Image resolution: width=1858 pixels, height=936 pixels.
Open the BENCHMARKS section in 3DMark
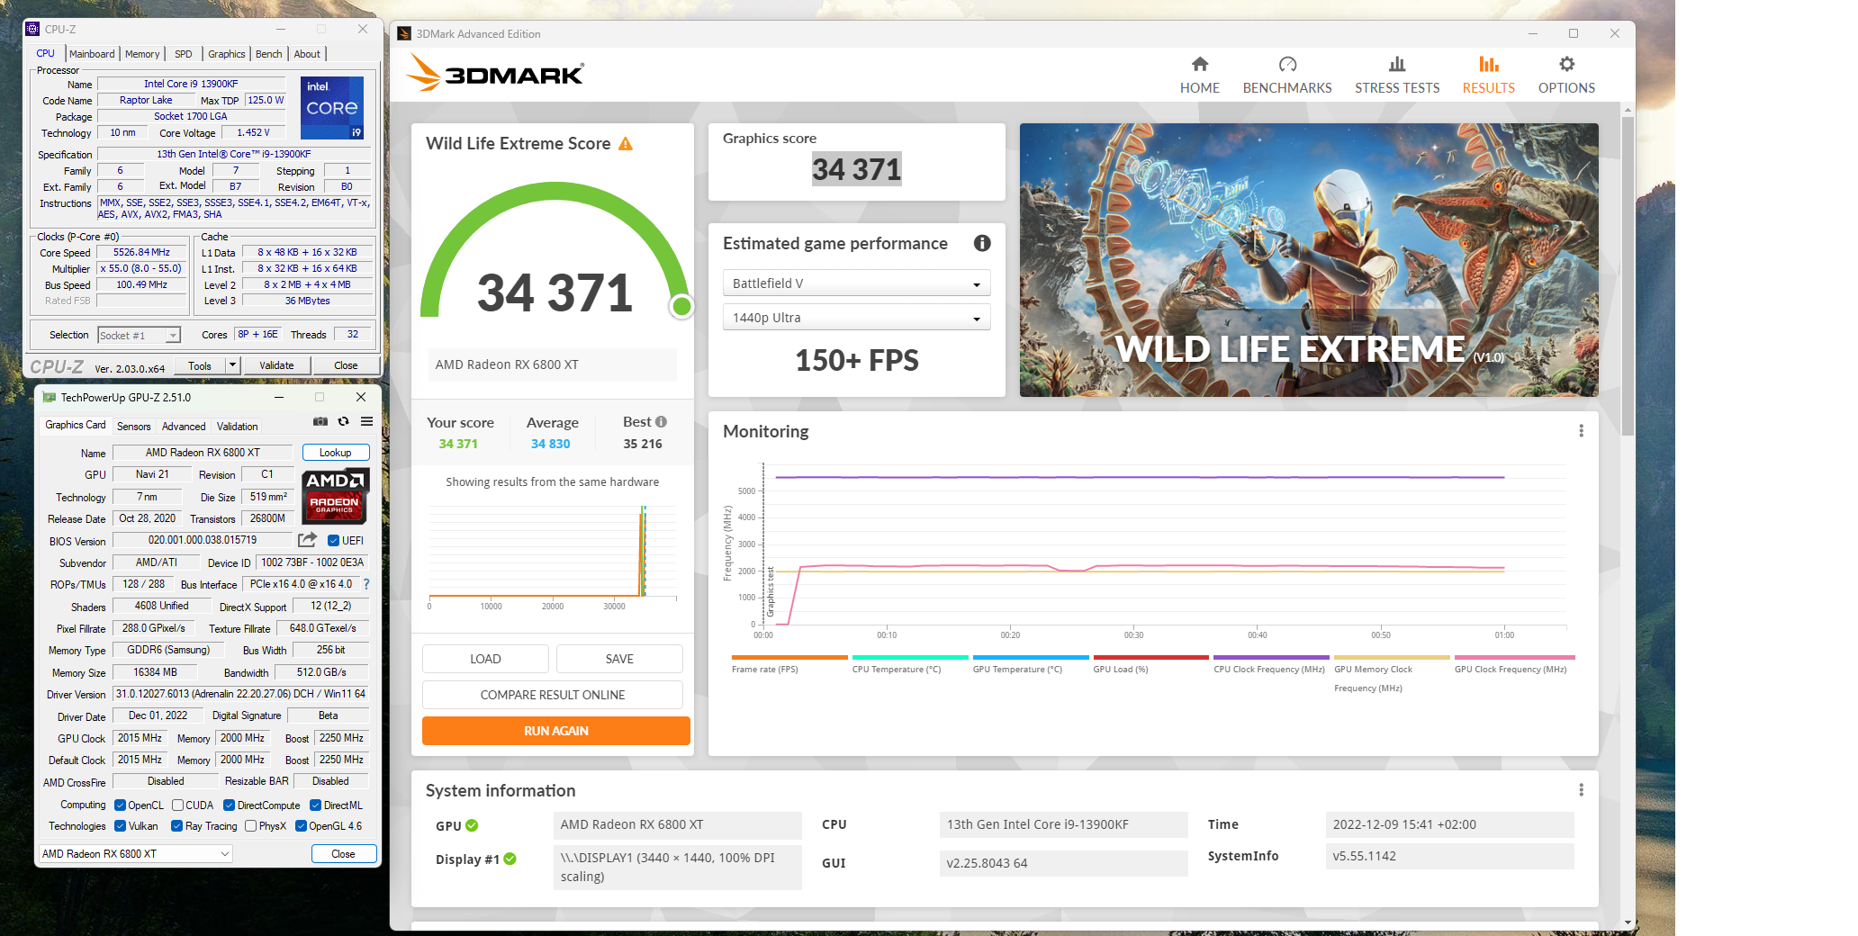click(1286, 76)
